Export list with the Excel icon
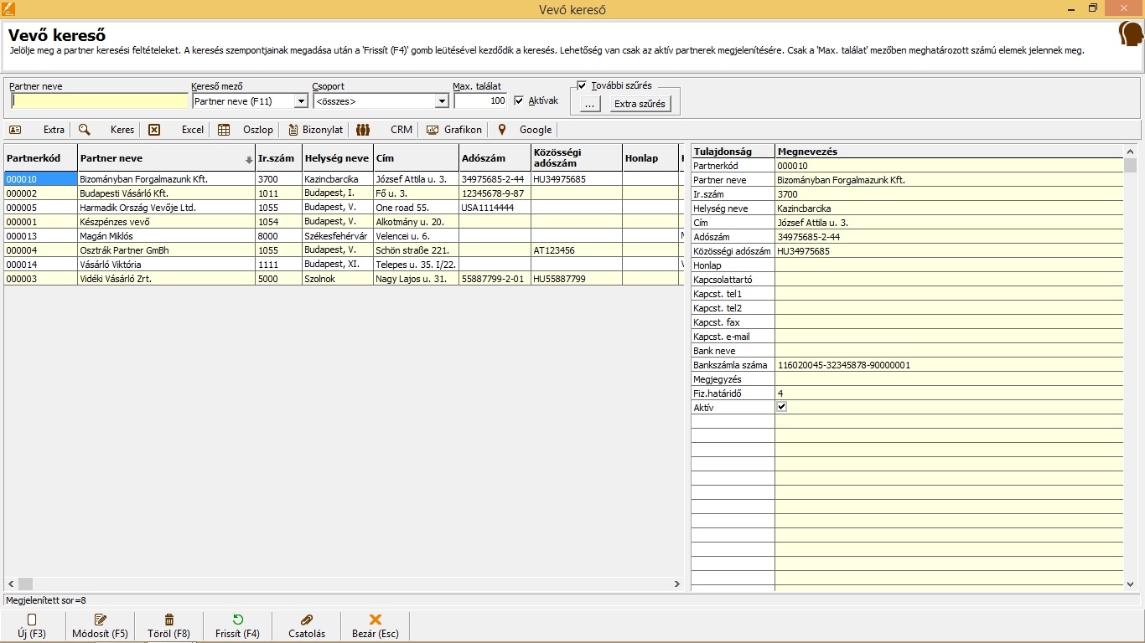This screenshot has width=1145, height=643. 154,130
